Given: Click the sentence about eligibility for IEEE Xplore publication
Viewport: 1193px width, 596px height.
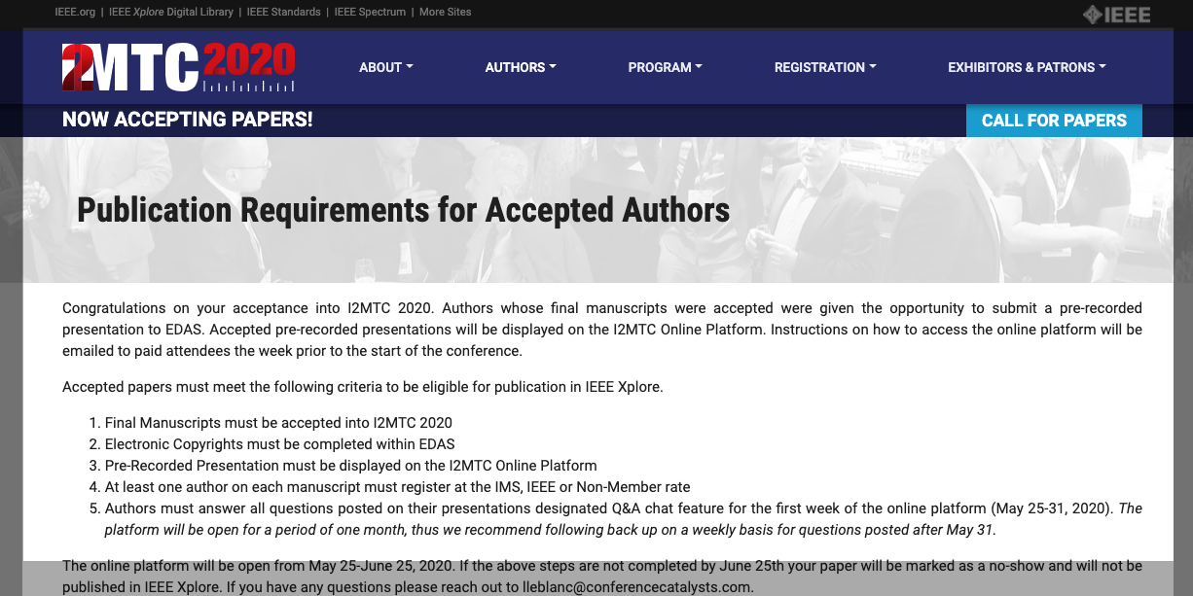Looking at the screenshot, I should tap(362, 386).
